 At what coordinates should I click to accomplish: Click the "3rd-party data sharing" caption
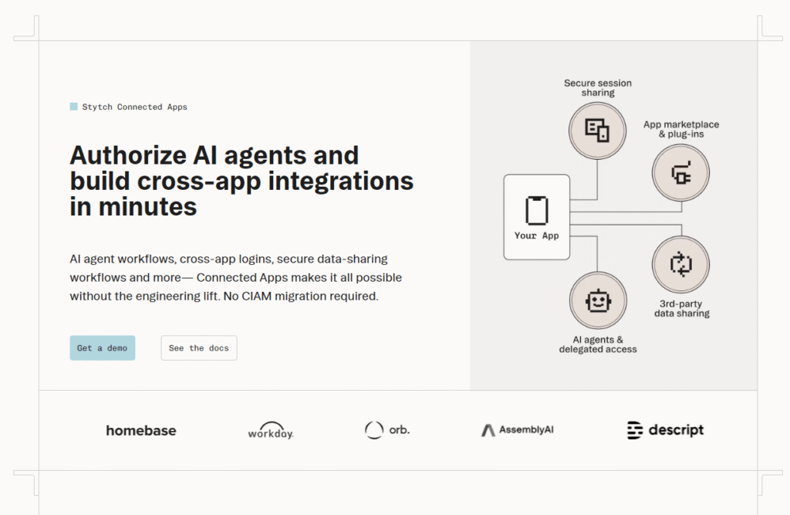tap(680, 308)
